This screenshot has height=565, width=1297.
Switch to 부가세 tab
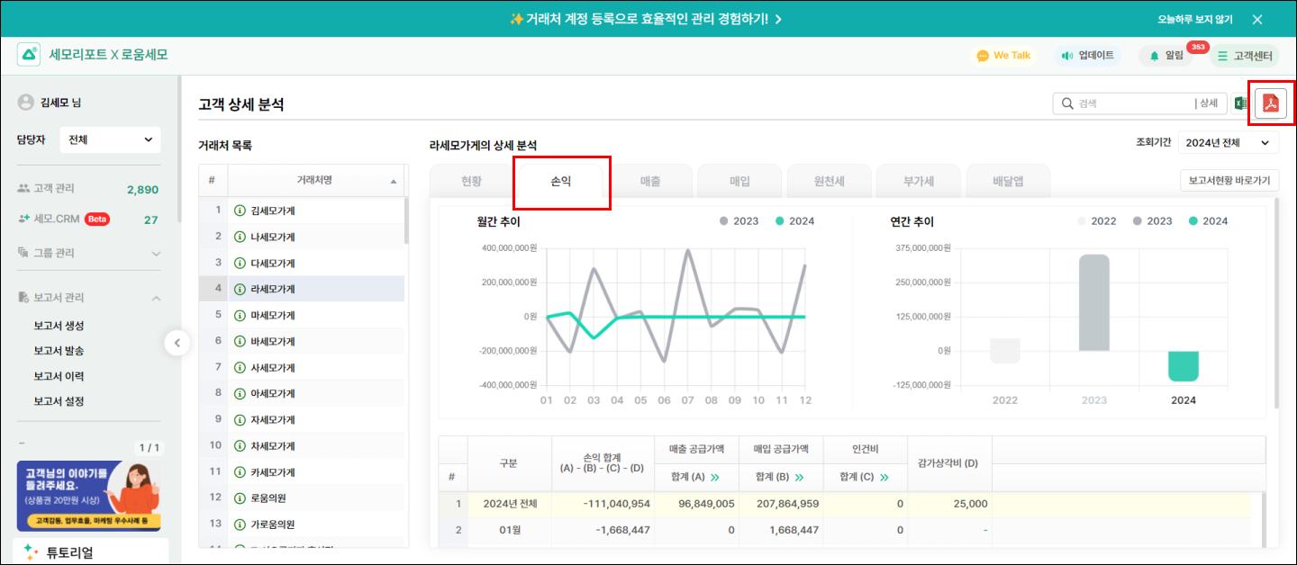pos(918,181)
